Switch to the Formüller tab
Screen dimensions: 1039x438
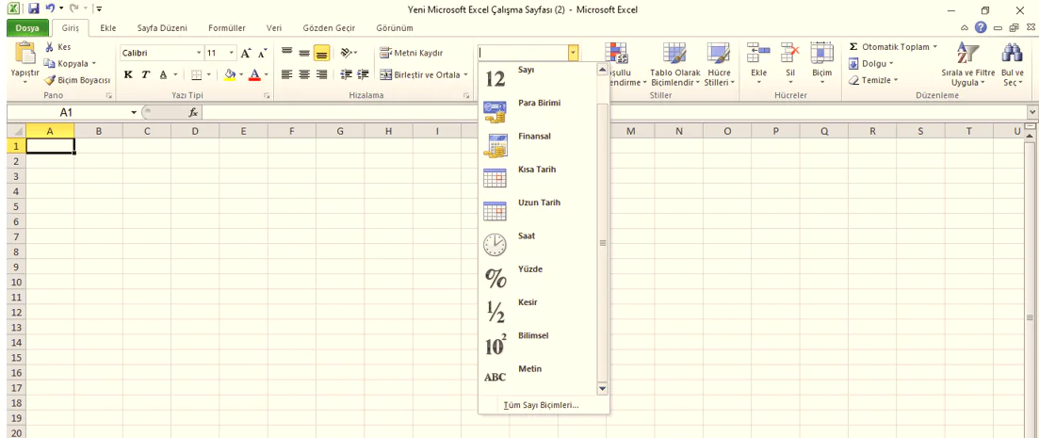(226, 28)
